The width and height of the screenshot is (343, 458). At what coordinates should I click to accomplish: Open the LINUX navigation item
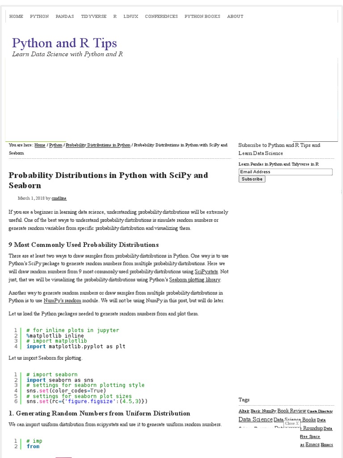(x=131, y=17)
